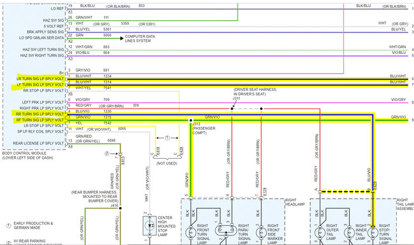This screenshot has height=245, width=414.
Task: Select circuit number 691 beside GRY/VIO
Action: (106, 70)
